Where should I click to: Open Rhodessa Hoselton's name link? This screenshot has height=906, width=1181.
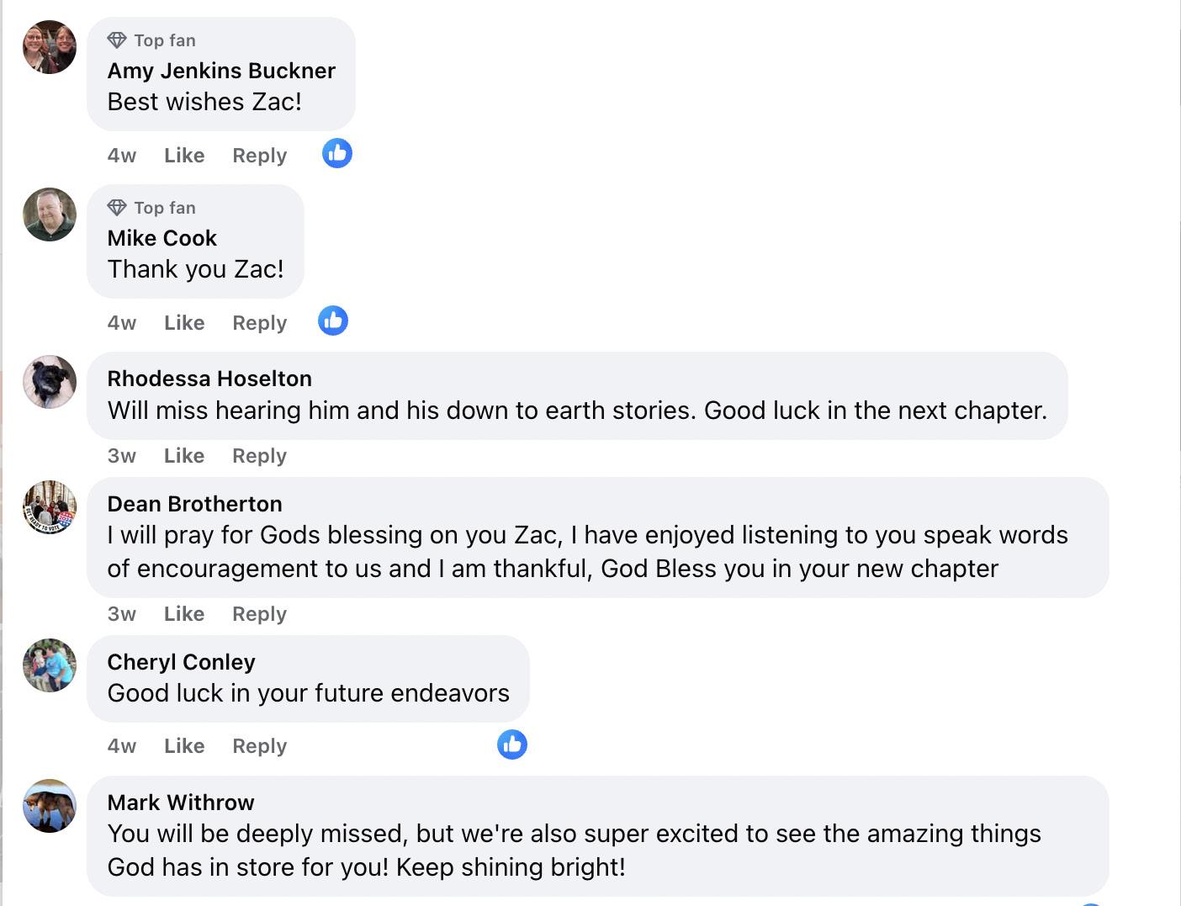[209, 379]
